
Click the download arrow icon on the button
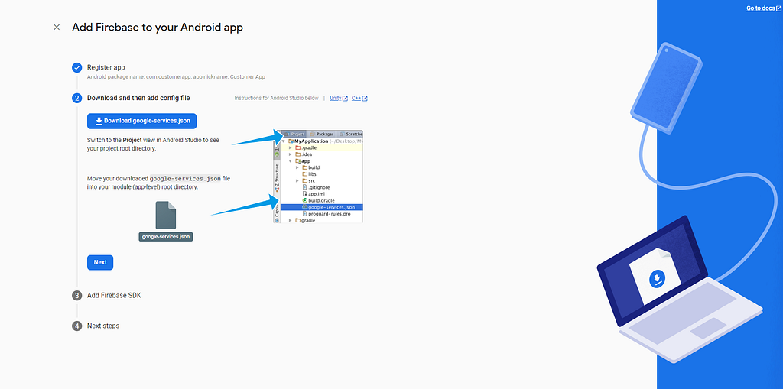(x=99, y=121)
